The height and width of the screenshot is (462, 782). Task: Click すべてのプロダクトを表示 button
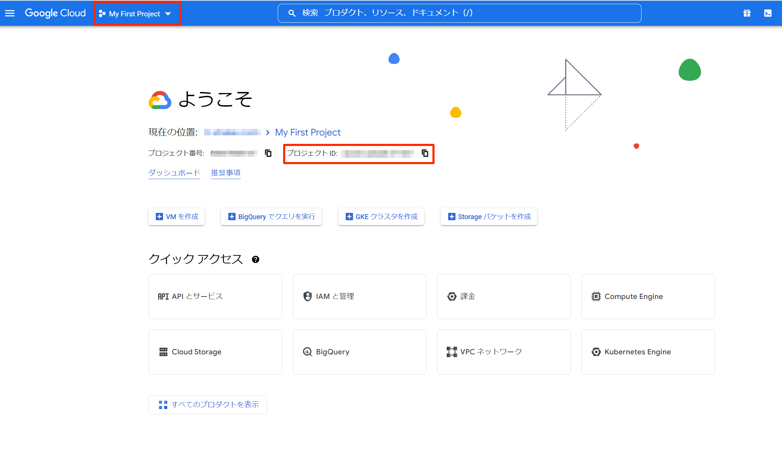tap(208, 405)
